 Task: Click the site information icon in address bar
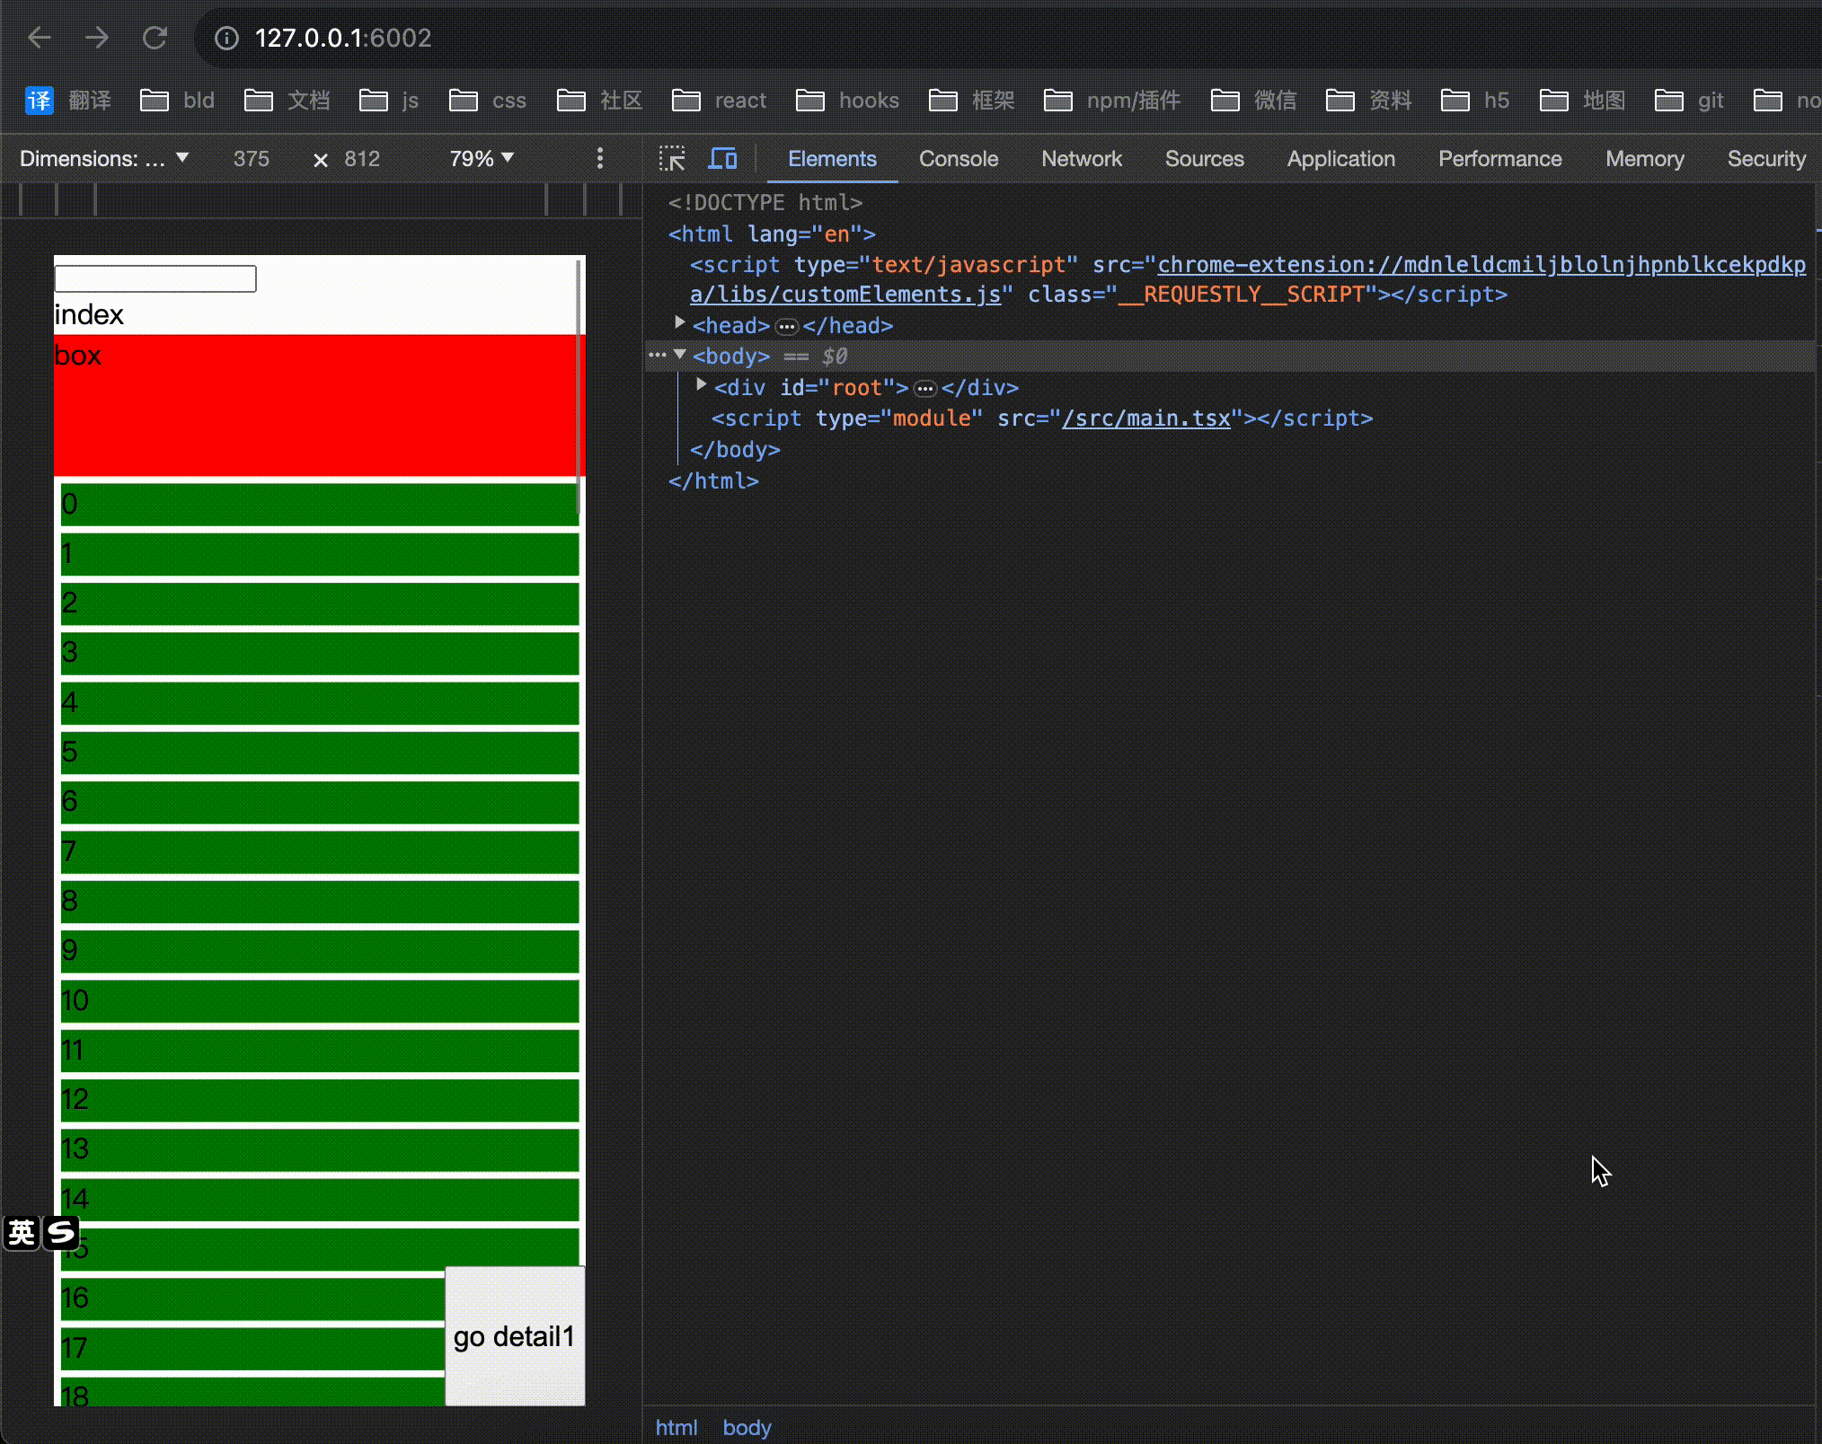point(226,38)
